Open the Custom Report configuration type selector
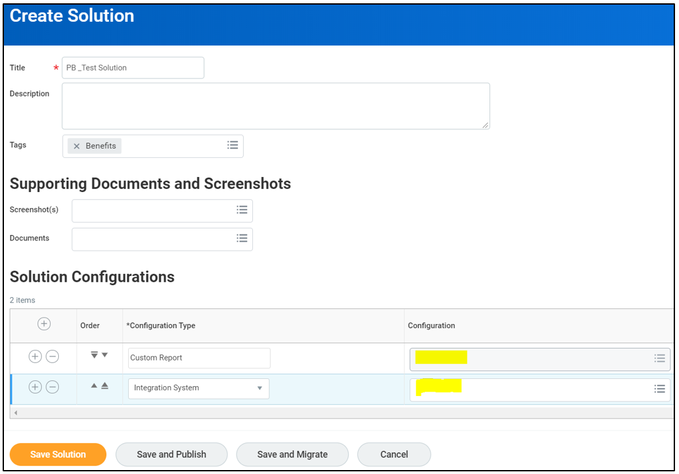The height and width of the screenshot is (474, 679). coord(198,358)
